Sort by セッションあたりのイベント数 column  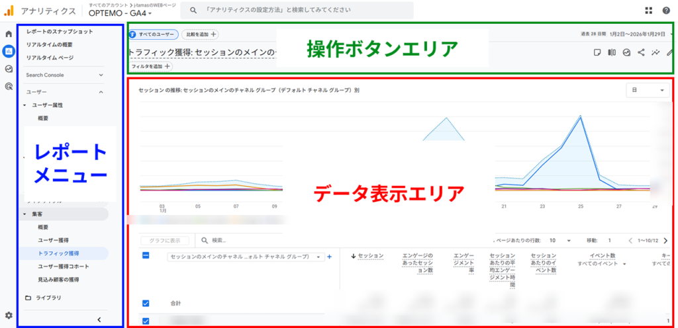pos(544,263)
